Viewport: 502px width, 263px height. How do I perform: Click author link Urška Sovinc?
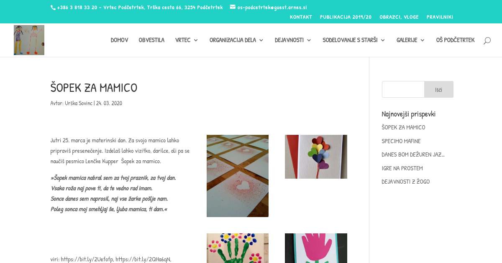click(78, 103)
